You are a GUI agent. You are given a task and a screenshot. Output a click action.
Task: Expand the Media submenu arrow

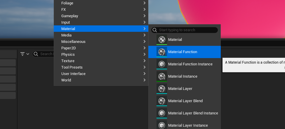(x=145, y=35)
